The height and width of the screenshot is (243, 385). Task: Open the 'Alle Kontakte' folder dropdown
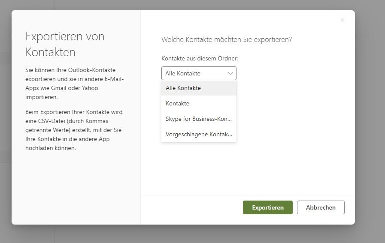pyautogui.click(x=199, y=73)
